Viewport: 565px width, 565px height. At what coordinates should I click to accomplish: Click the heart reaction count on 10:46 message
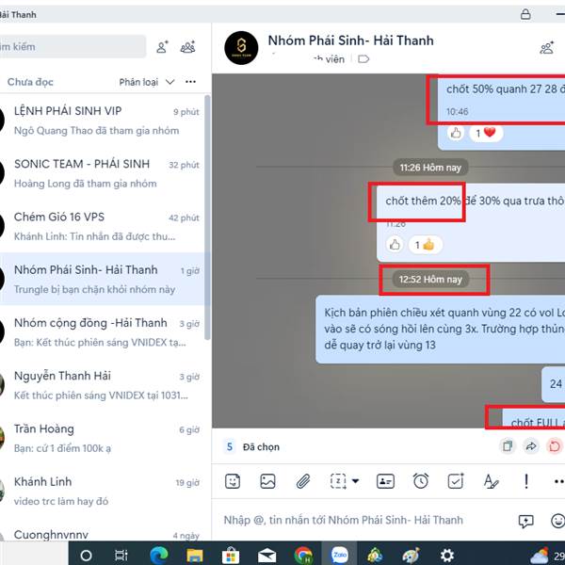pos(486,133)
